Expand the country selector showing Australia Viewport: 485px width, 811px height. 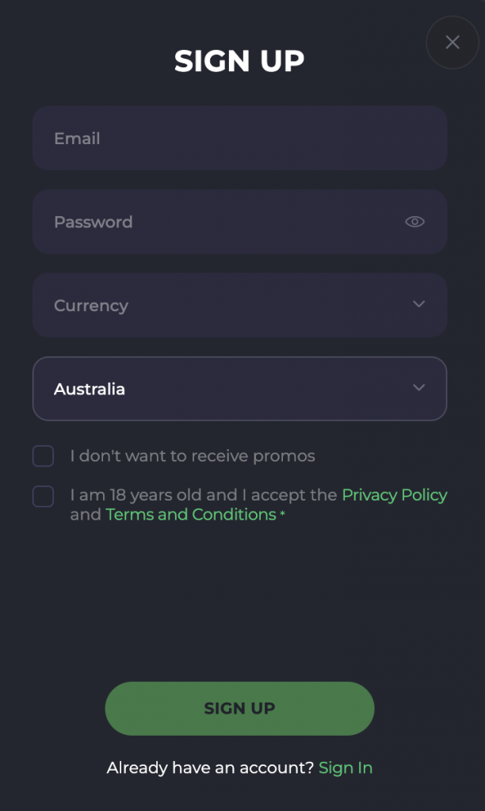pos(239,389)
